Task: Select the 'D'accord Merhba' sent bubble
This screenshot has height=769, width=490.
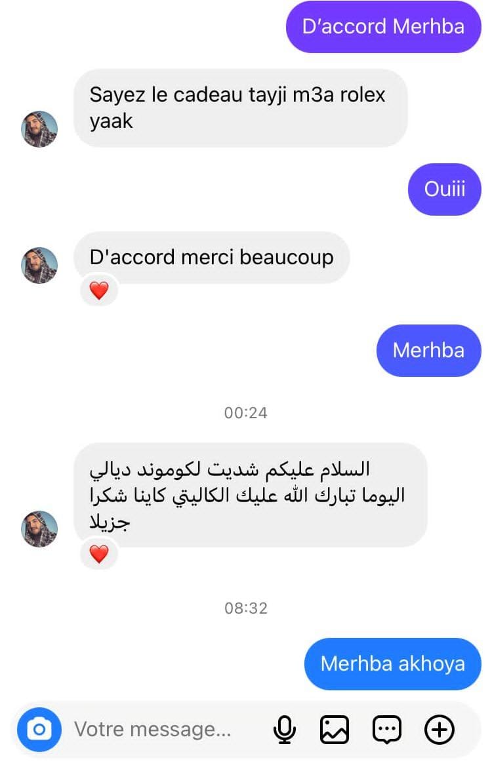Action: 384,26
